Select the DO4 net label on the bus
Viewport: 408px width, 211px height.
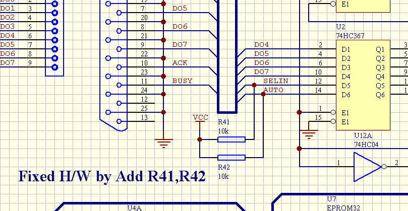click(261, 45)
